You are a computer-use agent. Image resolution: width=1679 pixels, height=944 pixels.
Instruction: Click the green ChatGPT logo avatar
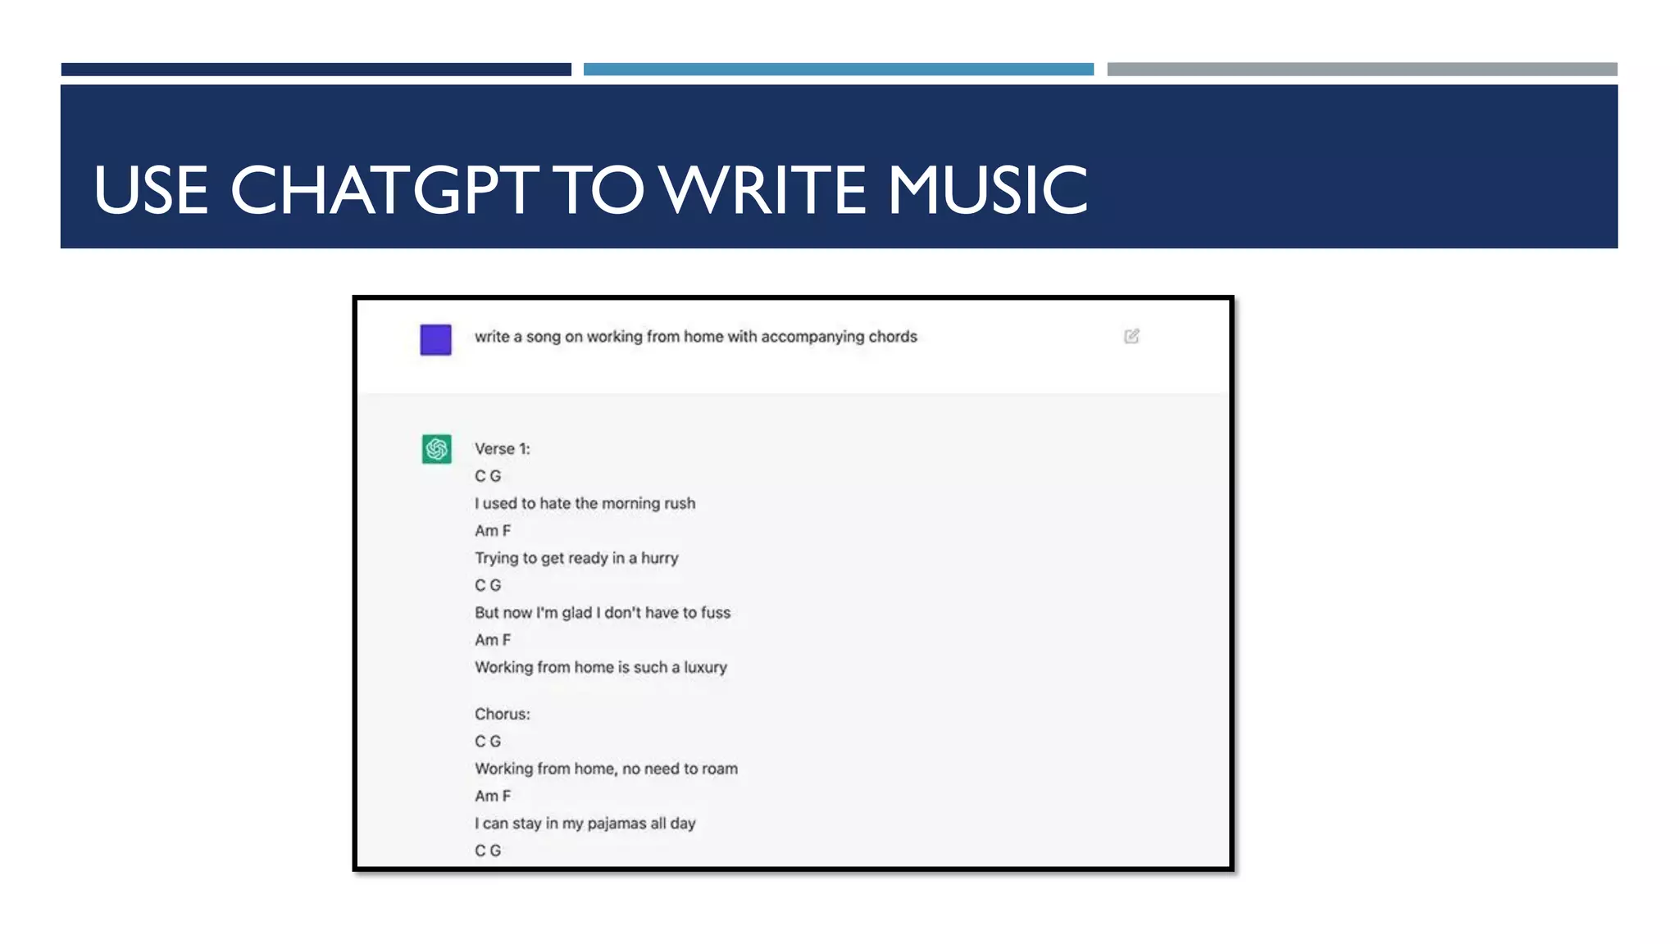[436, 449]
